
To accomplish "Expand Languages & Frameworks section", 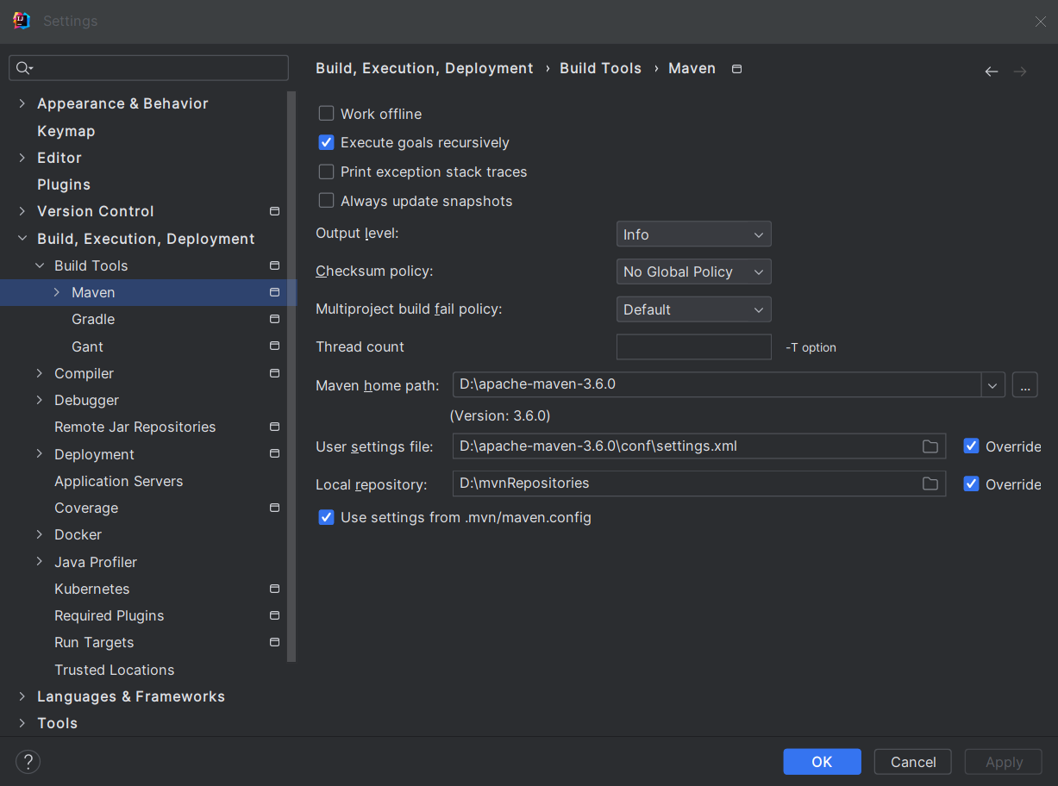I will point(22,696).
